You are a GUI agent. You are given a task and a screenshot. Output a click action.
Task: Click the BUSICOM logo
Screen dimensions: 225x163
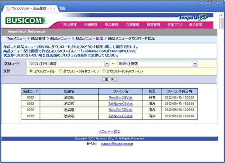point(26,21)
